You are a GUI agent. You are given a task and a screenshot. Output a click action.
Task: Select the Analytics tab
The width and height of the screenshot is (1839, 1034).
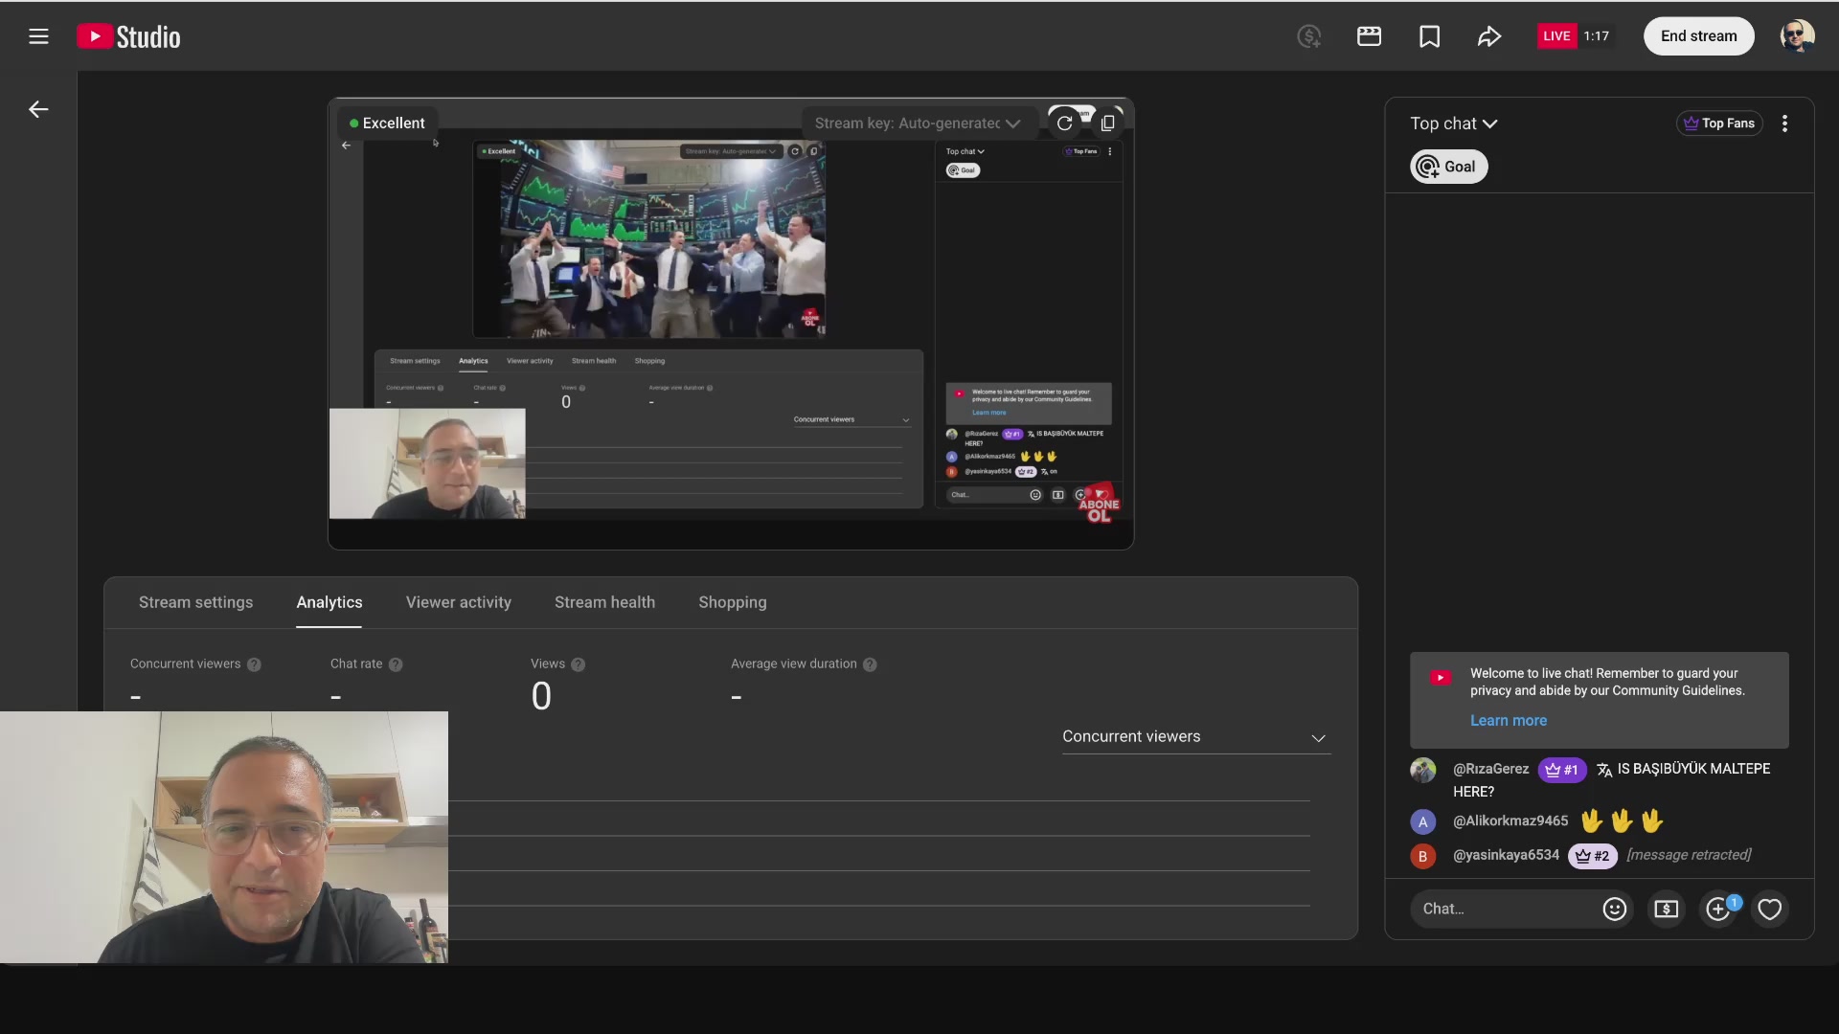coord(329,602)
